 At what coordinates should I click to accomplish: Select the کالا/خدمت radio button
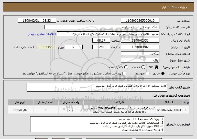click(x=126, y=67)
